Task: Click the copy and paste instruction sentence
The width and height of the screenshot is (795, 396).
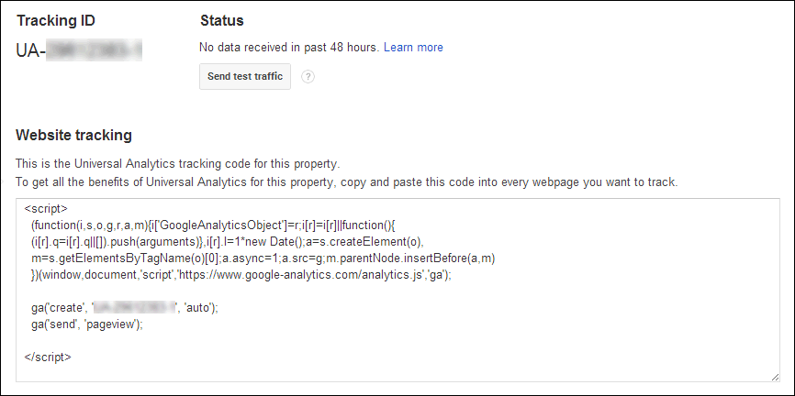Action: (347, 182)
